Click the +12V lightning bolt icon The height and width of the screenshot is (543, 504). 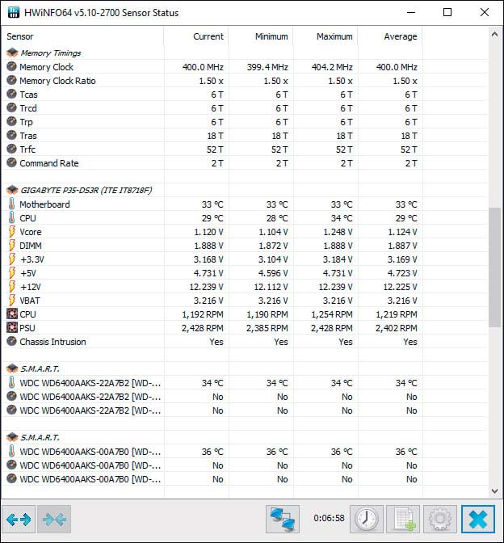pos(12,286)
